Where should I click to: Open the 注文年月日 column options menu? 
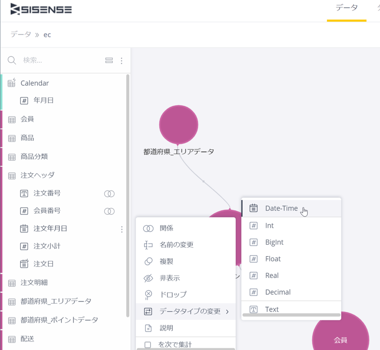click(122, 229)
